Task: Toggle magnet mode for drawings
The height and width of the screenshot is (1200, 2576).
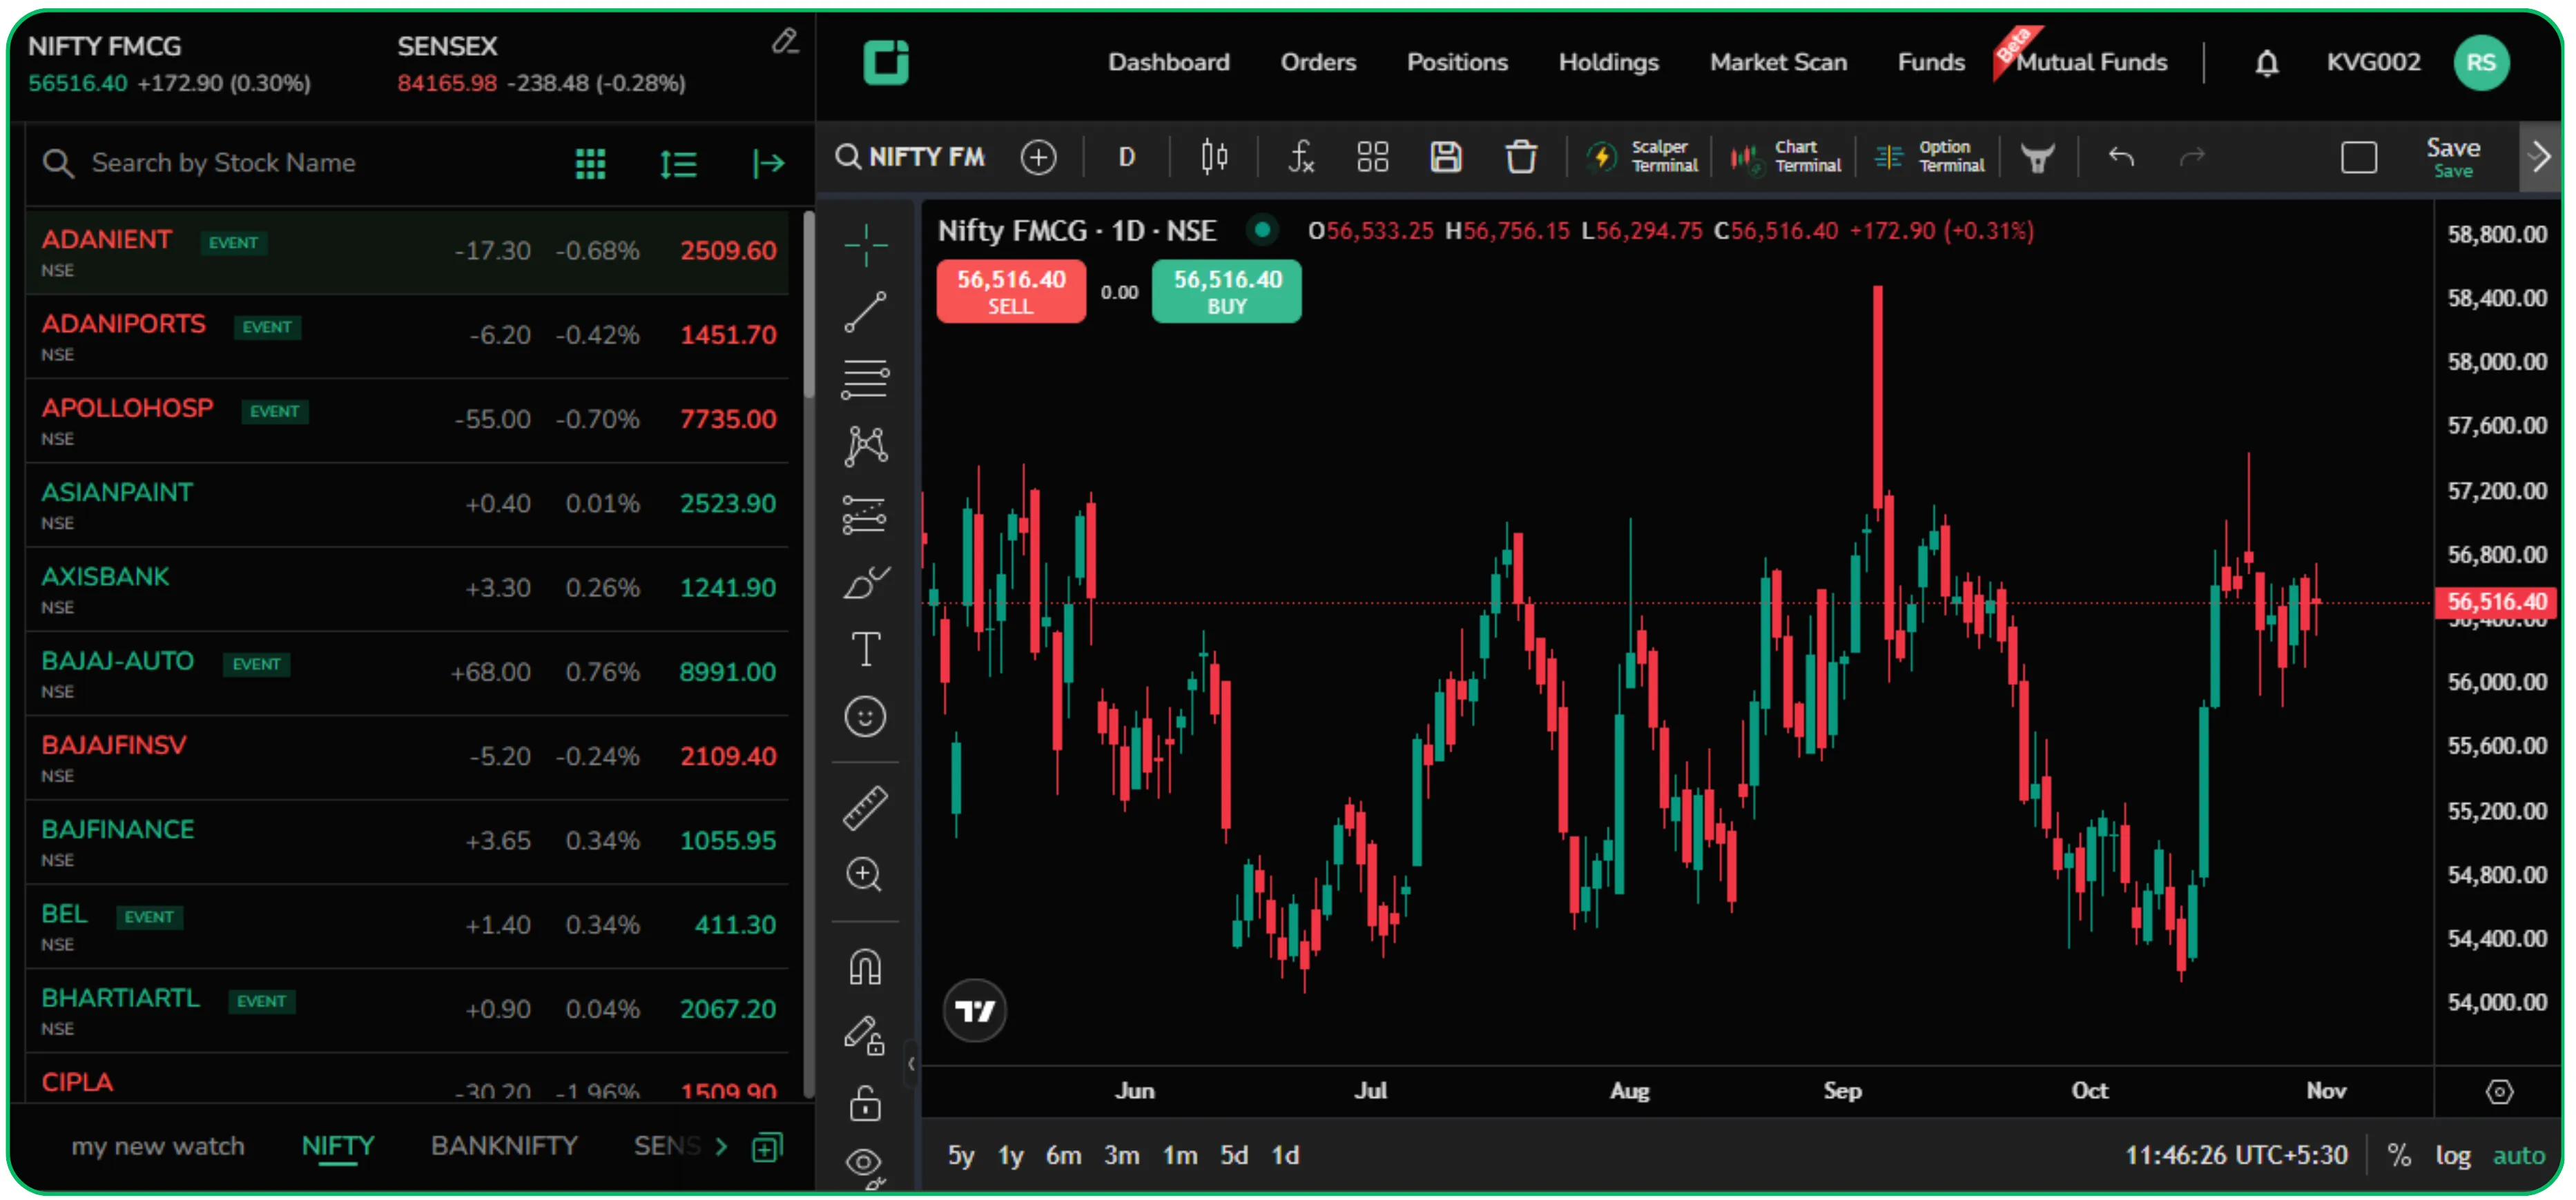Action: coord(865,965)
